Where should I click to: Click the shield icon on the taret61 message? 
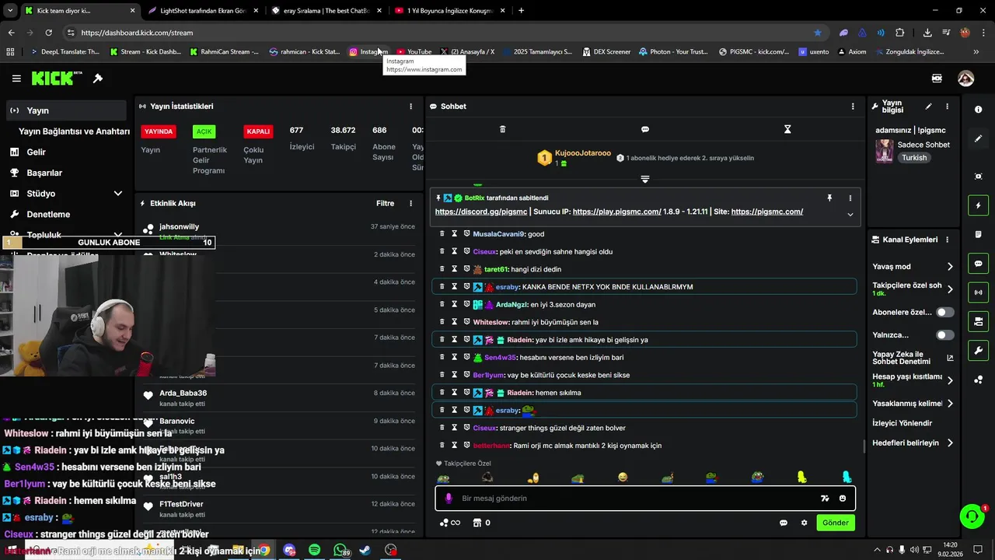point(466,269)
